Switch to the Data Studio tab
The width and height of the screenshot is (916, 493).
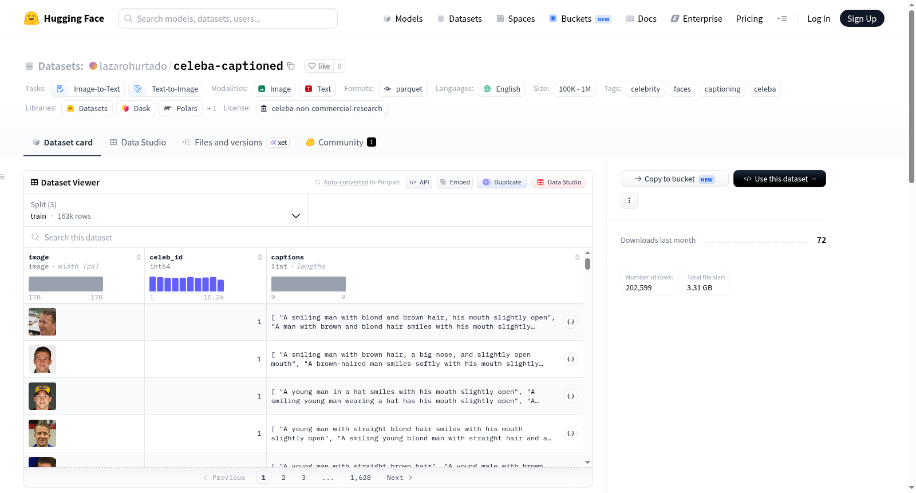(x=137, y=143)
